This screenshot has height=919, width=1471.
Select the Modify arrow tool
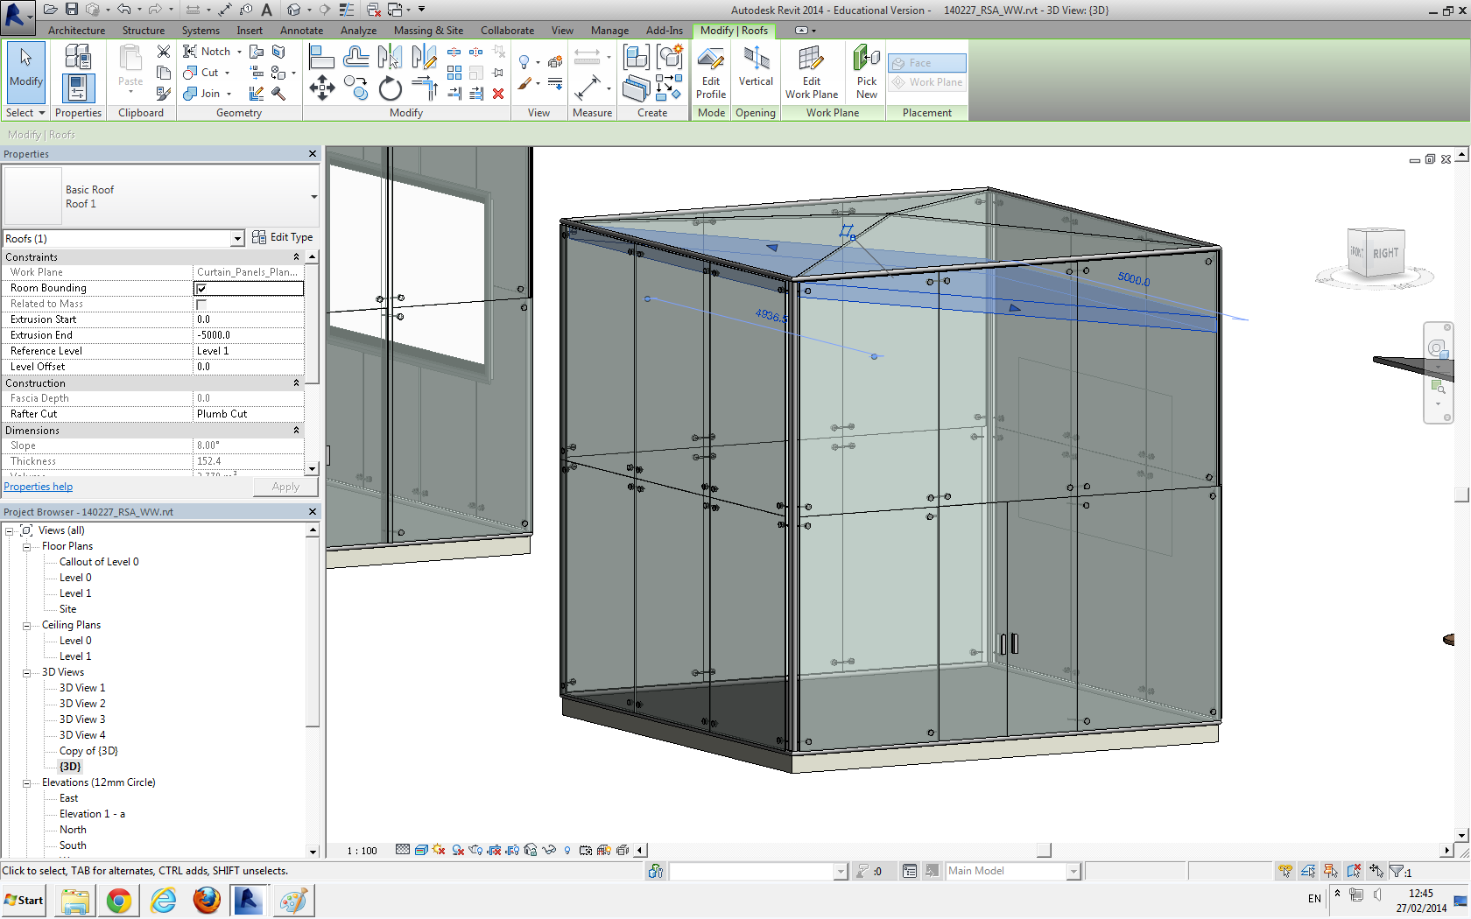tap(25, 72)
